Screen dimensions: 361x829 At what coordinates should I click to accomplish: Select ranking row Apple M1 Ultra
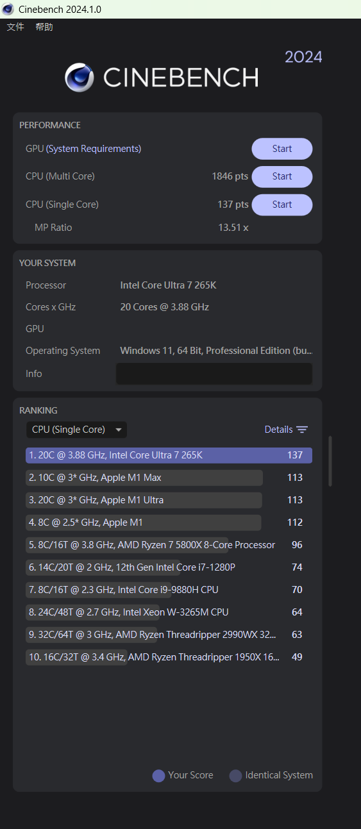point(169,500)
